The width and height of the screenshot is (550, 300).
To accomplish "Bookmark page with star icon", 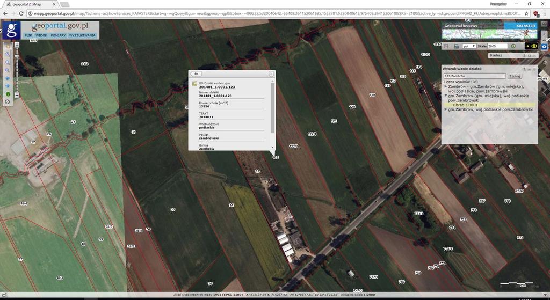I will [x=526, y=13].
